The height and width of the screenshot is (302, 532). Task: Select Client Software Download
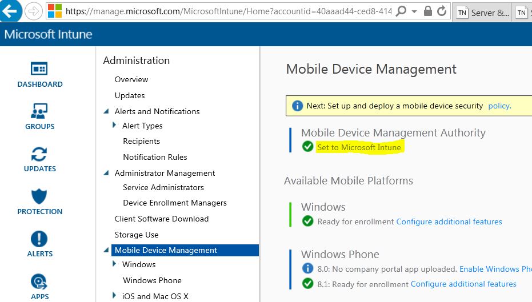click(162, 219)
